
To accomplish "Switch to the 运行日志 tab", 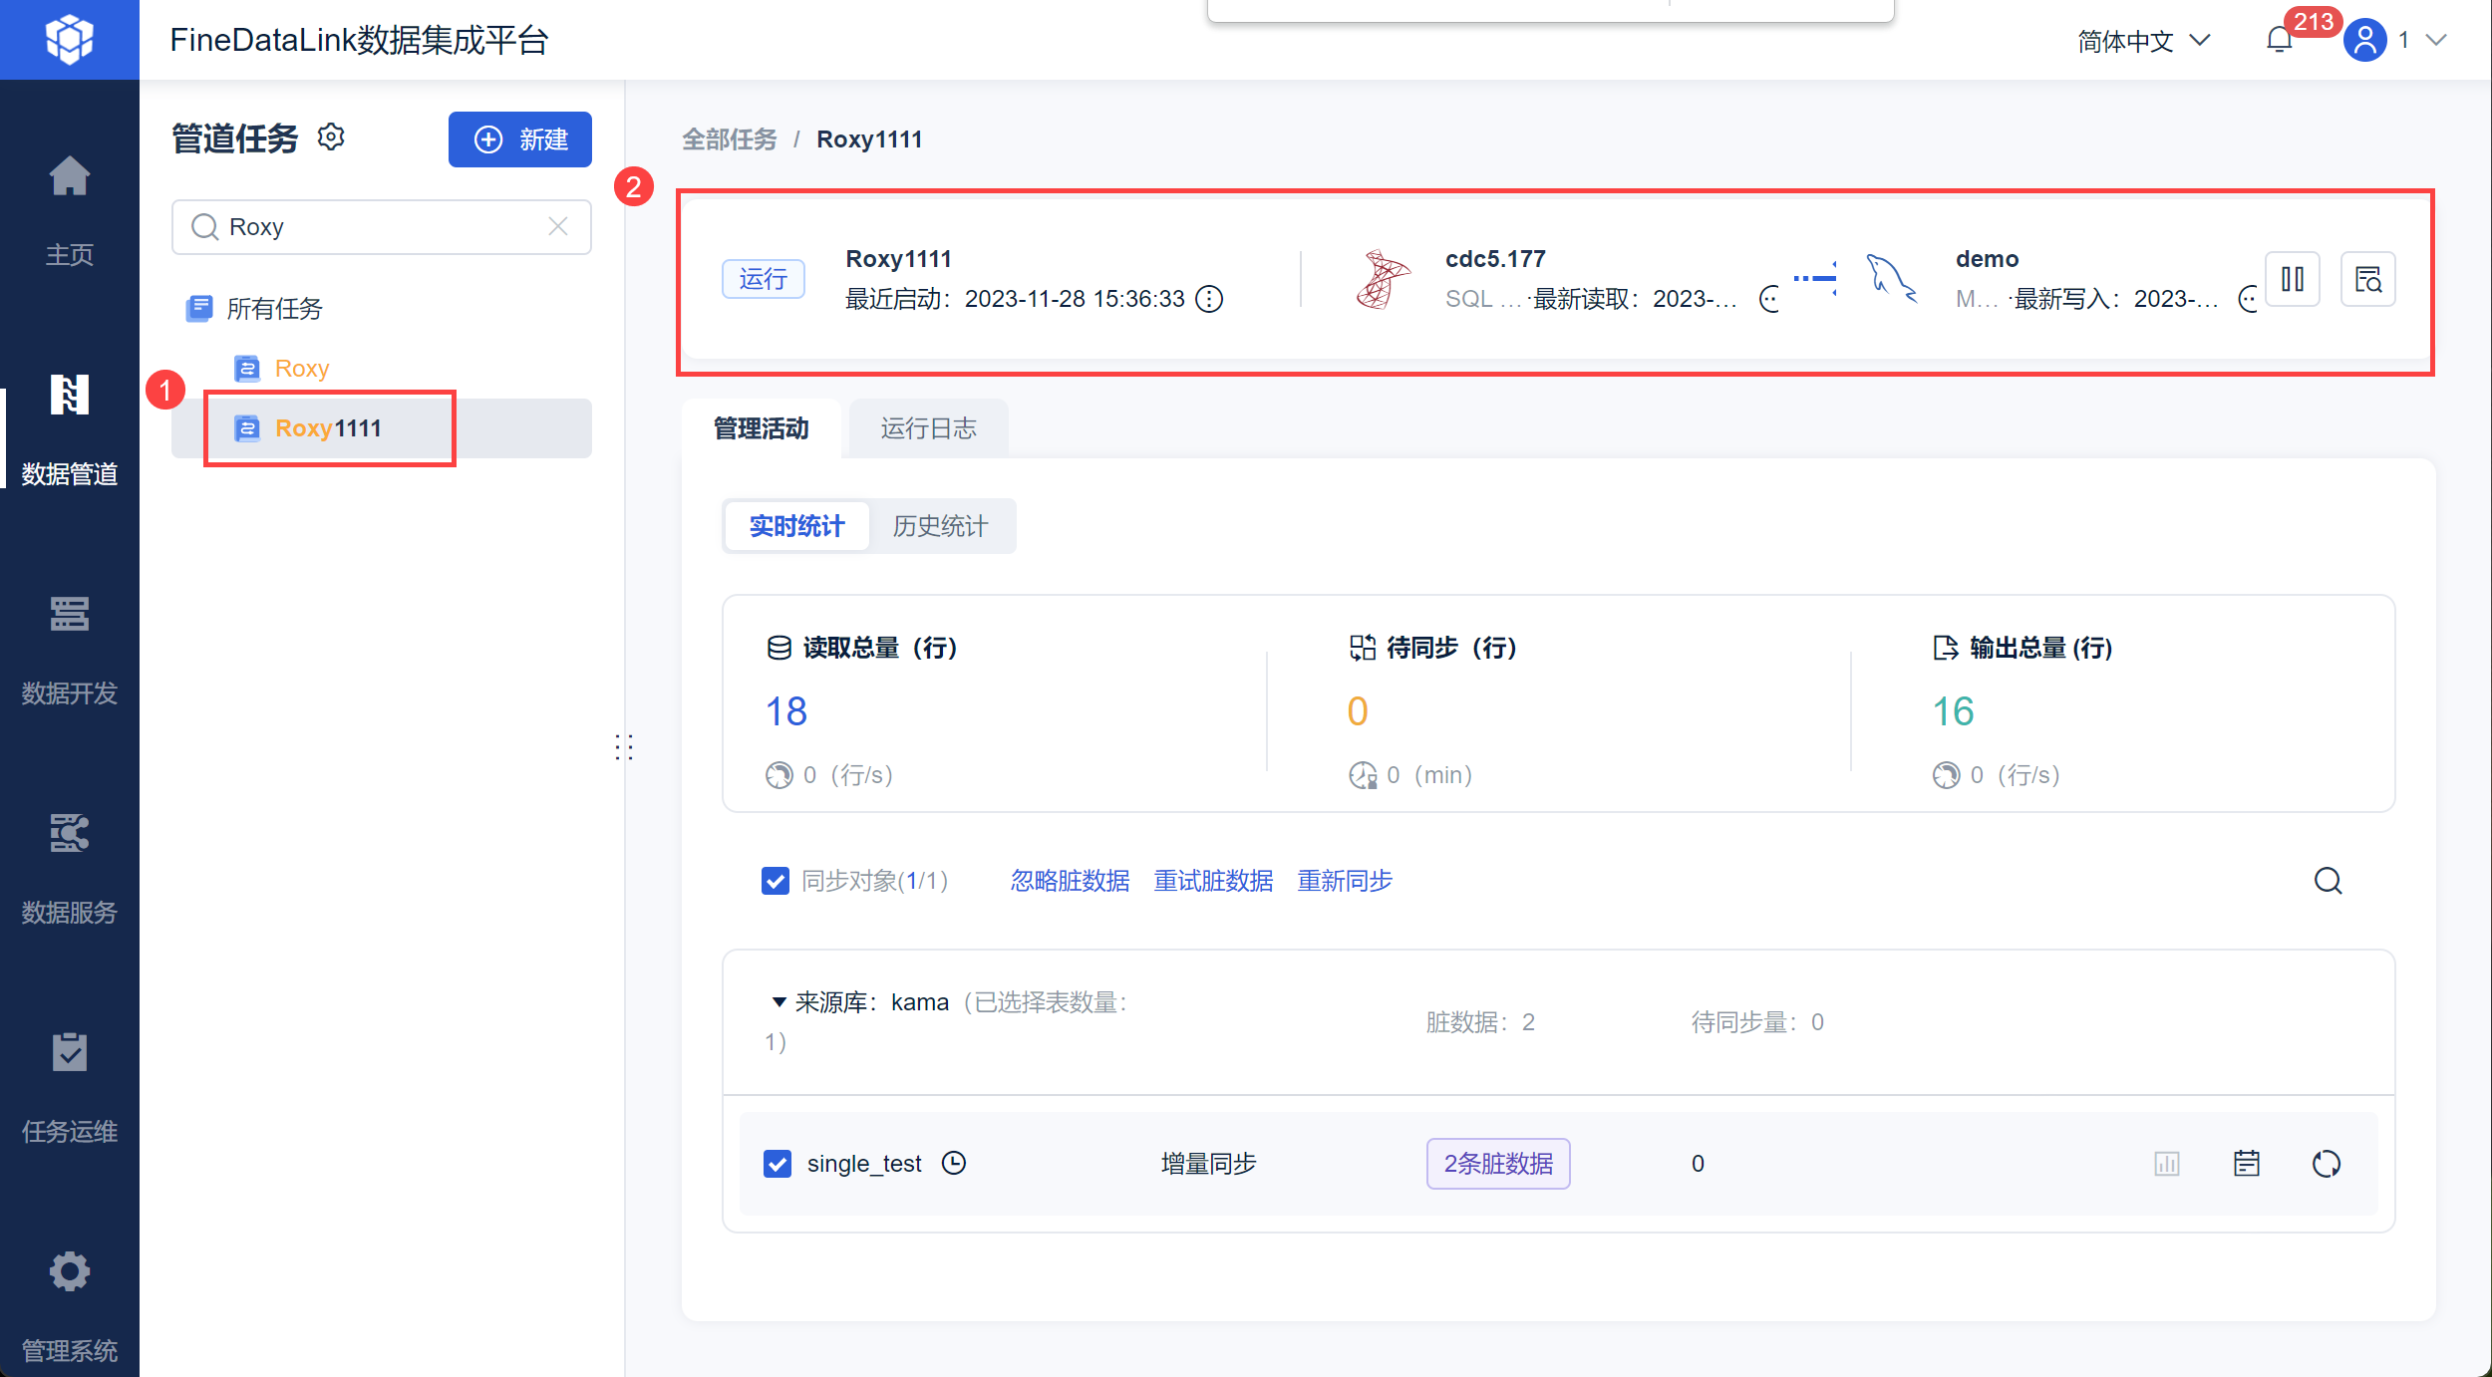I will 928,428.
